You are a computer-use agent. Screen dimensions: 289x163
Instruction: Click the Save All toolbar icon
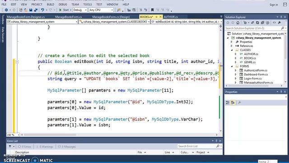[x=36, y=10]
